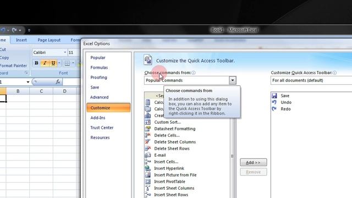Click info icon beside Customize Quick Access Toolbar
Screen dimensions: 352x198
[x=335, y=73]
